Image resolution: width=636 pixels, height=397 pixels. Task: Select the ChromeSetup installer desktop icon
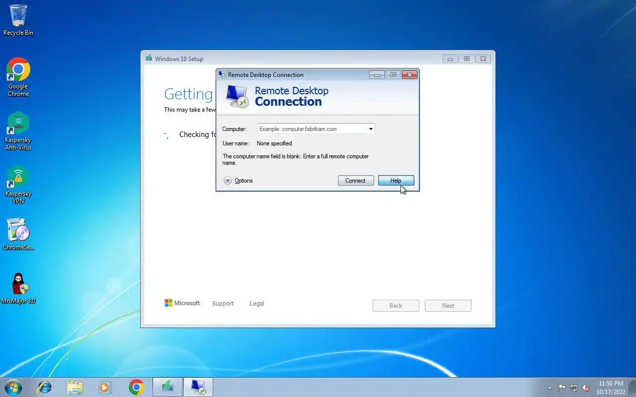click(x=18, y=234)
